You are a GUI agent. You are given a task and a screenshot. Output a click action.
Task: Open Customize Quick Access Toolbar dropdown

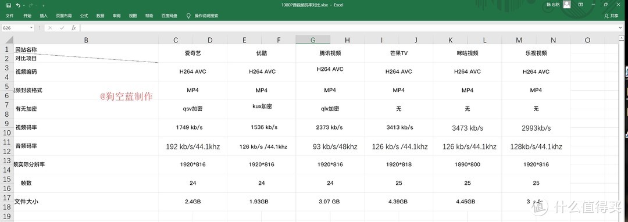(x=43, y=5)
